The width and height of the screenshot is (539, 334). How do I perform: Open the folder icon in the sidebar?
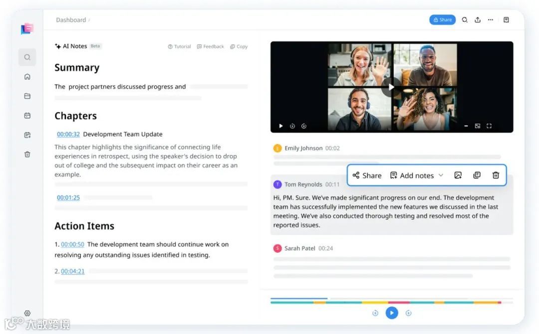[x=27, y=96]
